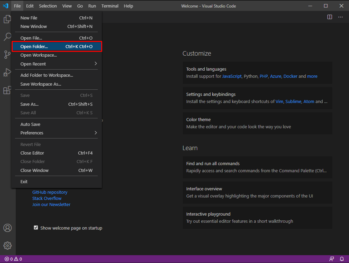This screenshot has width=349, height=263.
Task: Open notifications bell in status bar
Action: click(342, 259)
